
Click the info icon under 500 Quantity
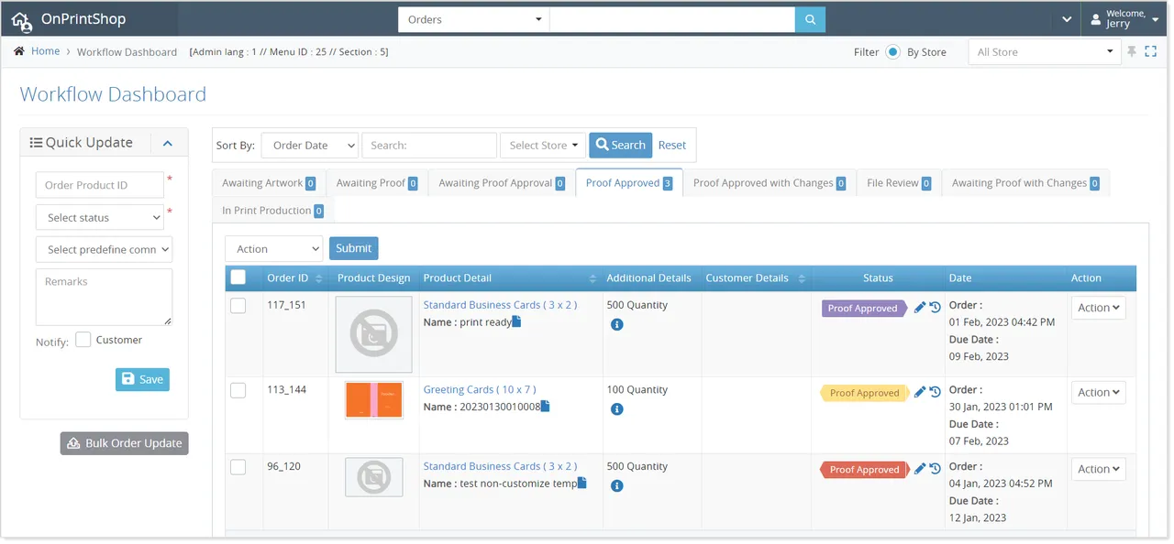pos(616,324)
